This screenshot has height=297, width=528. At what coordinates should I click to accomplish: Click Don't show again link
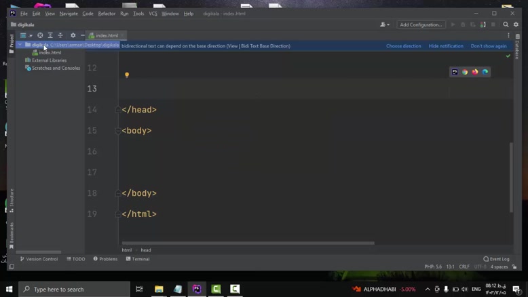coord(489,46)
